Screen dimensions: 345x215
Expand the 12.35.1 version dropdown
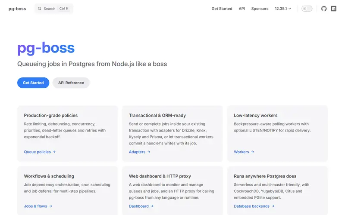click(x=283, y=9)
